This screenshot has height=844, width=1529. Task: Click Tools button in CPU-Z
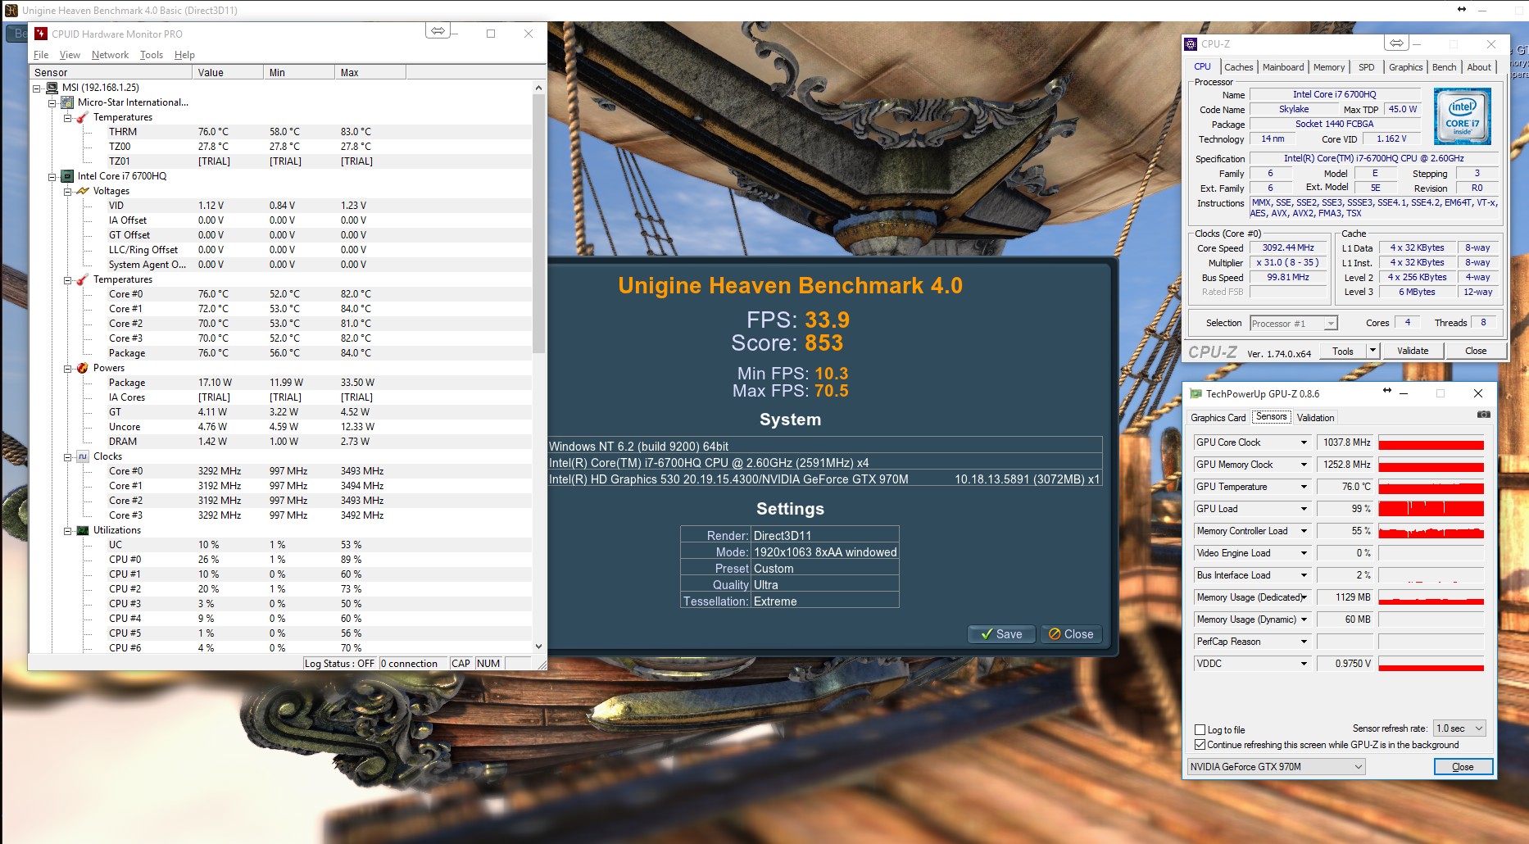point(1342,351)
